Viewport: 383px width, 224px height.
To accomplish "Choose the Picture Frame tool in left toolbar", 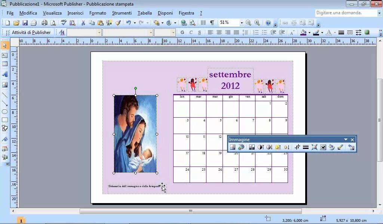I will tap(4, 85).
